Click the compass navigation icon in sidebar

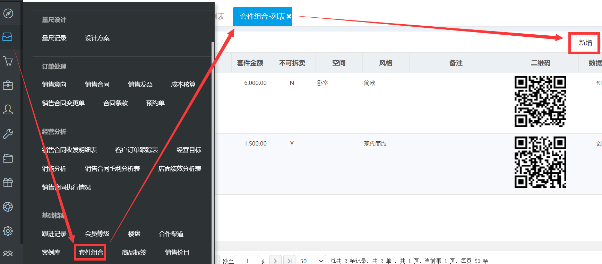(8, 14)
